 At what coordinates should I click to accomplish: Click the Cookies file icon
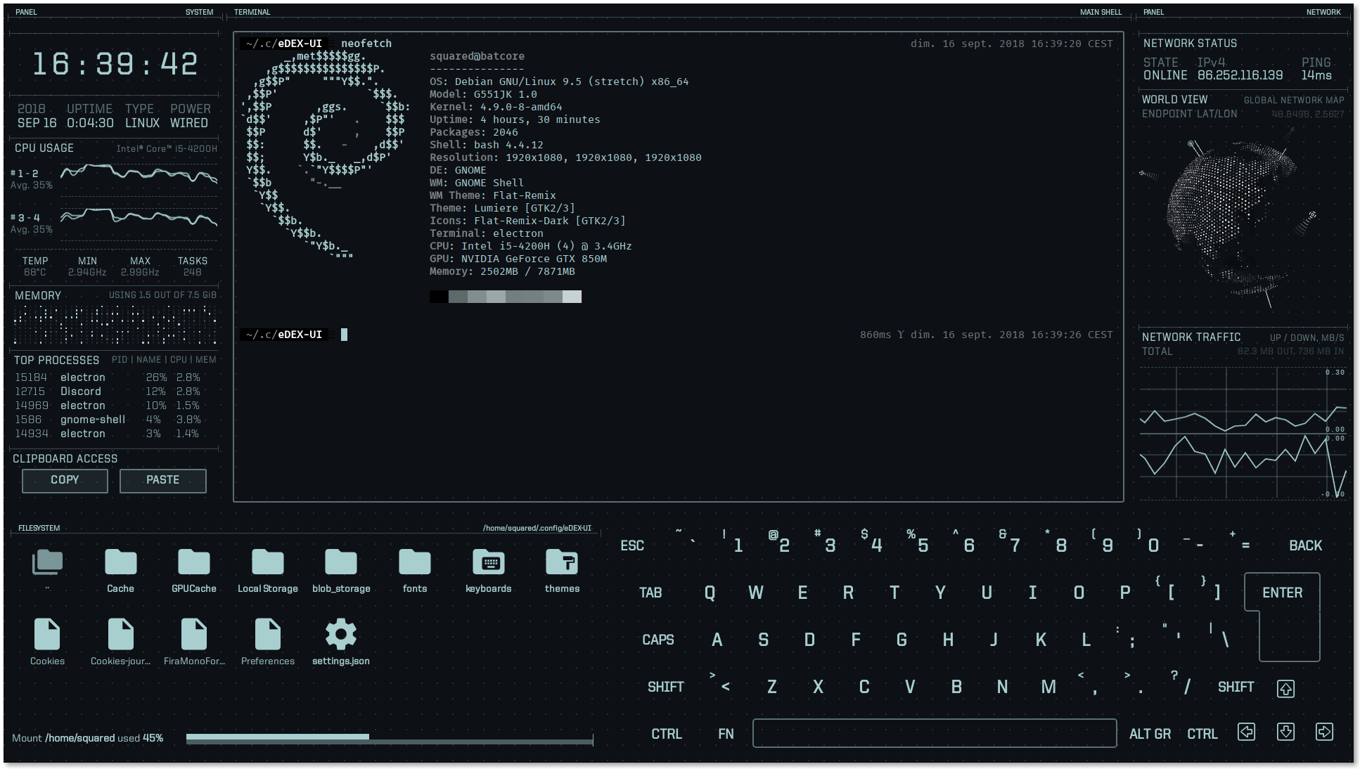click(x=48, y=635)
